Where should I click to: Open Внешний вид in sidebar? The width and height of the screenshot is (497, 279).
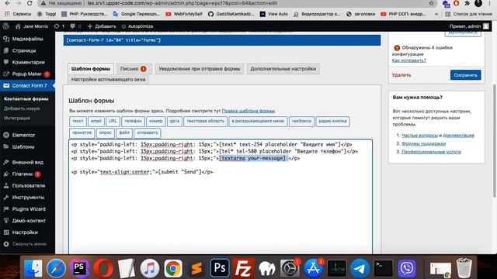(27, 162)
